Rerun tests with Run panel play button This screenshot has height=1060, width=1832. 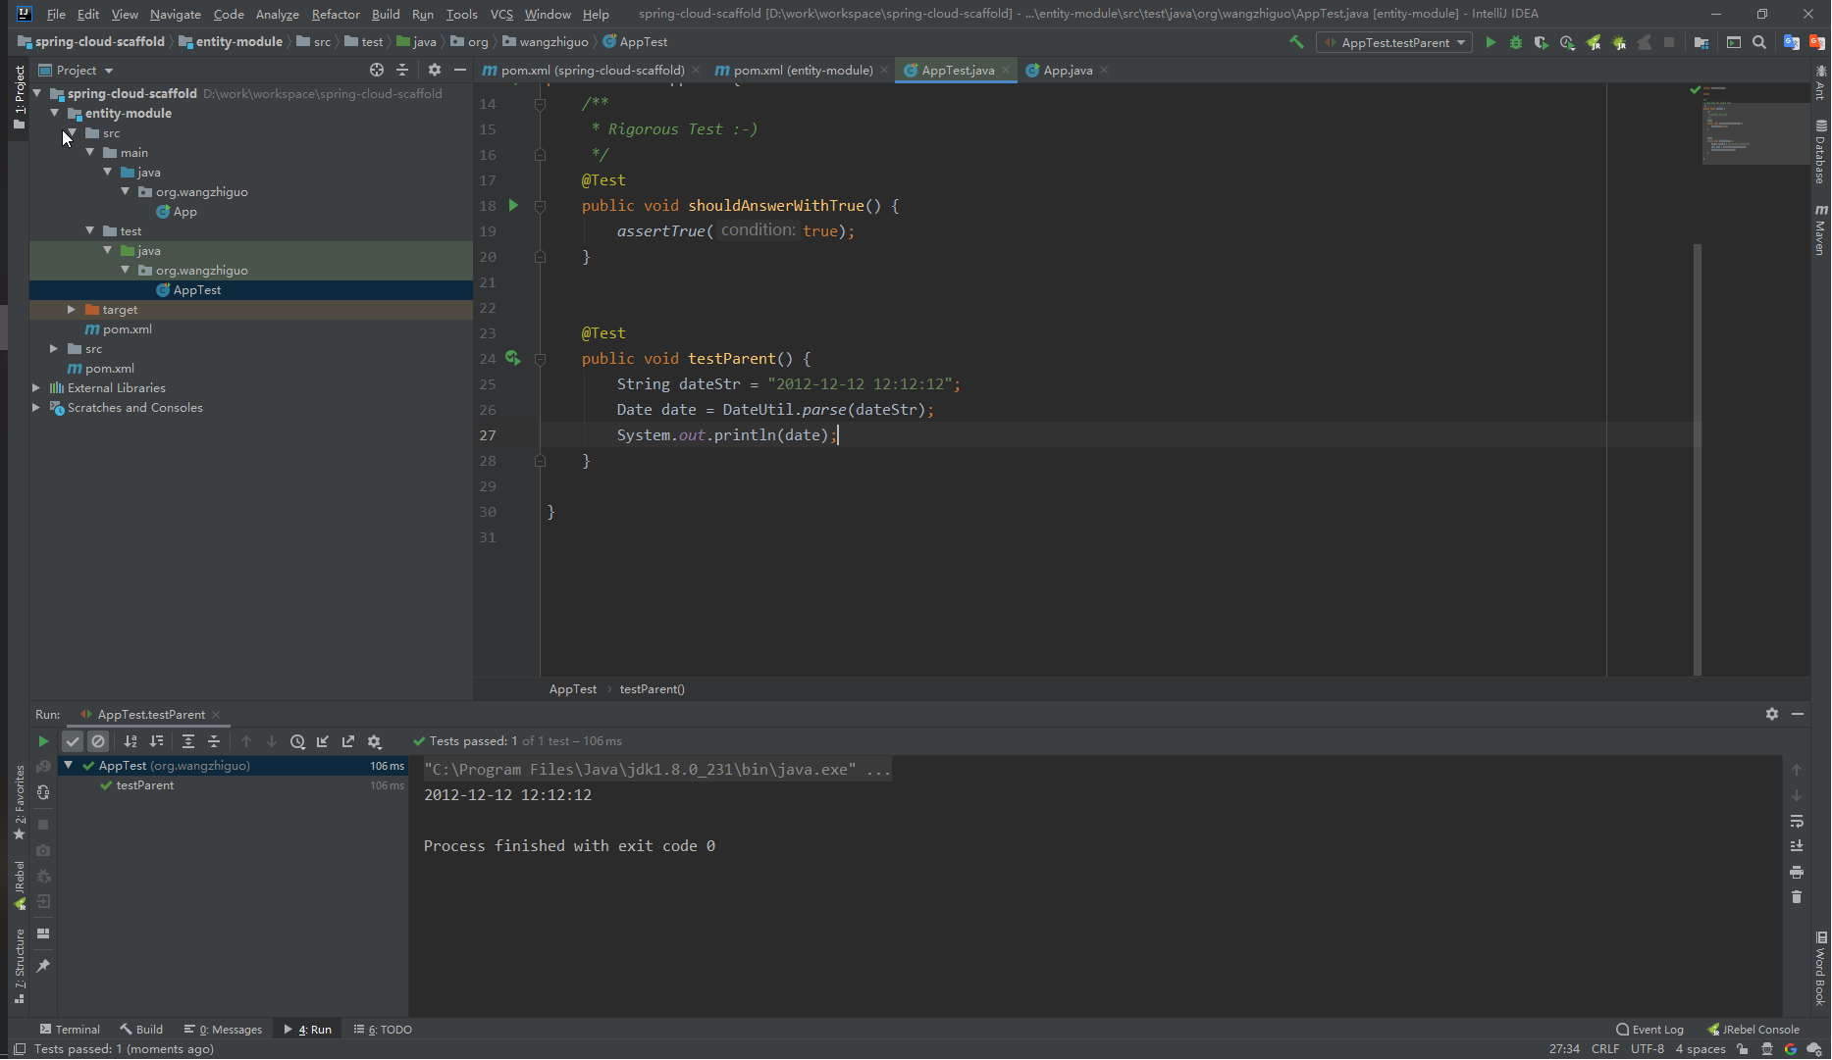pos(43,741)
